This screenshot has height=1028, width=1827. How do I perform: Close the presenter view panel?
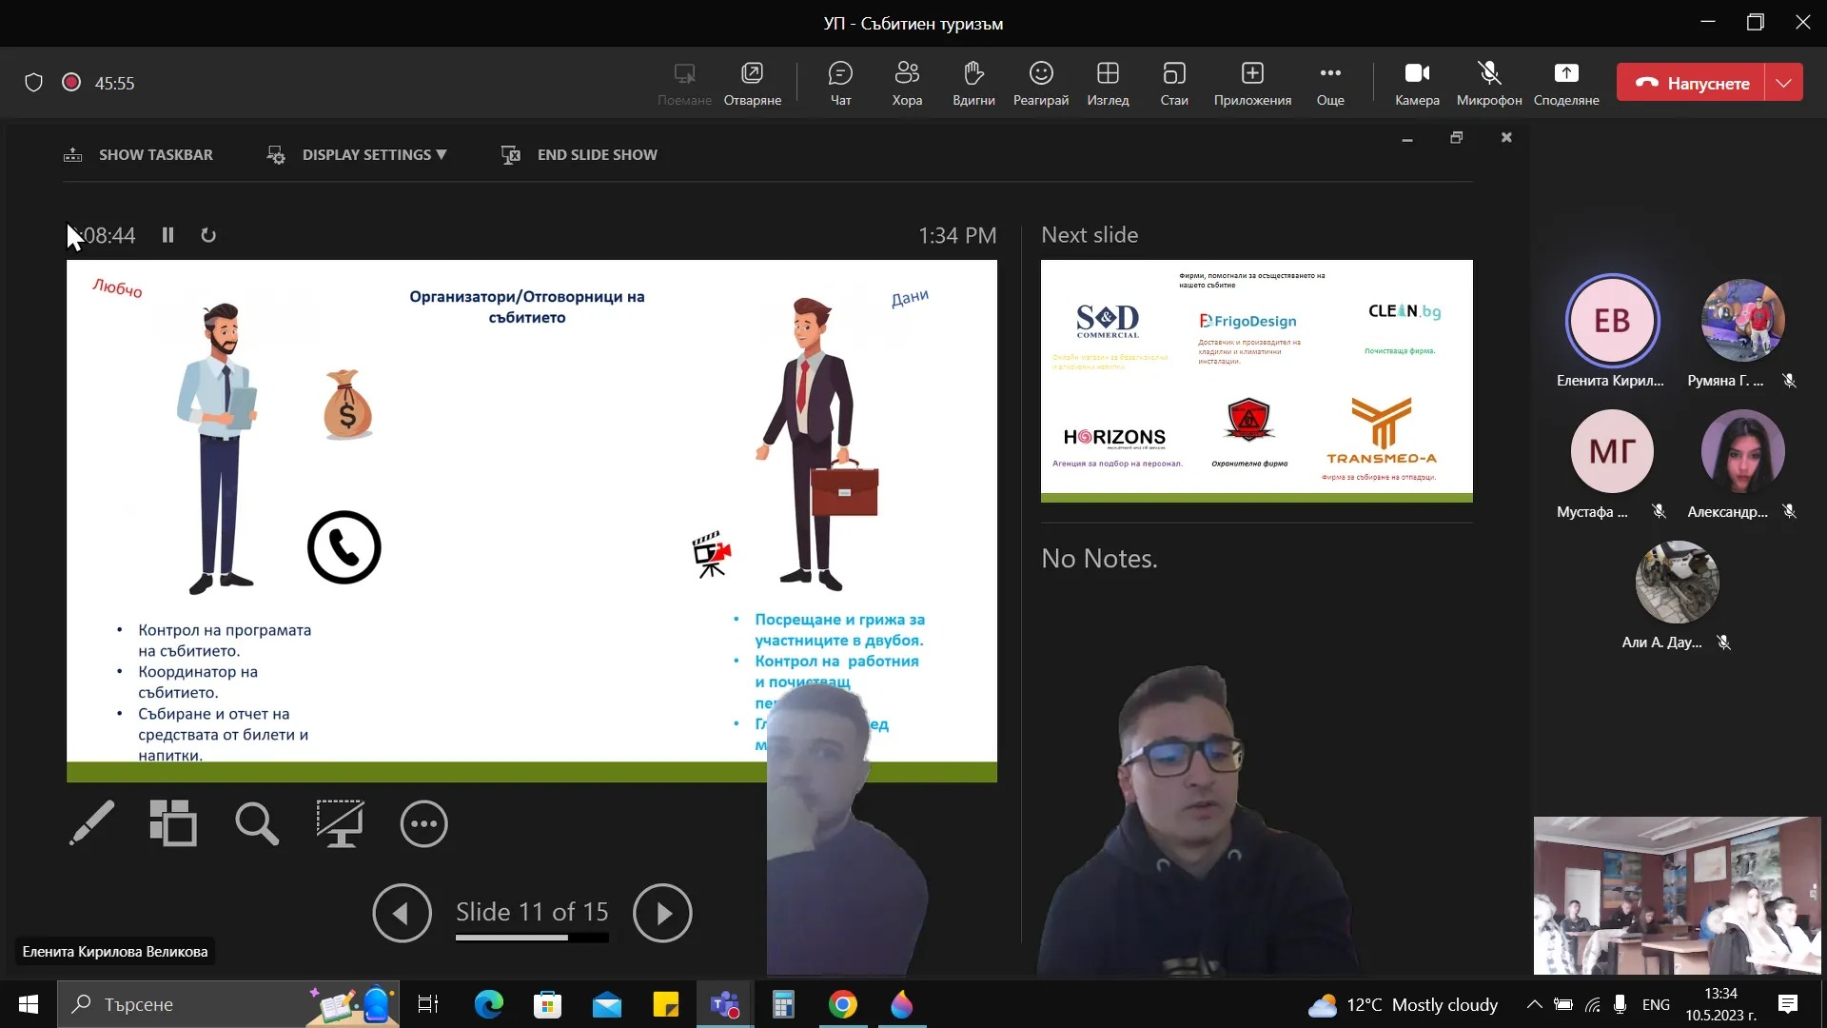coord(1506,138)
